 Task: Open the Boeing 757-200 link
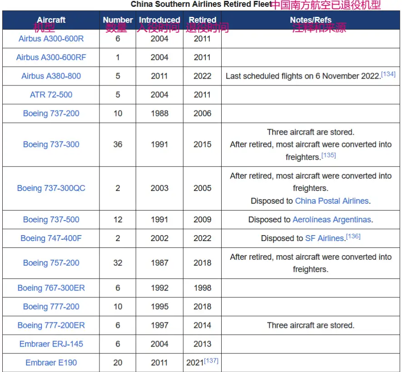coord(51,263)
